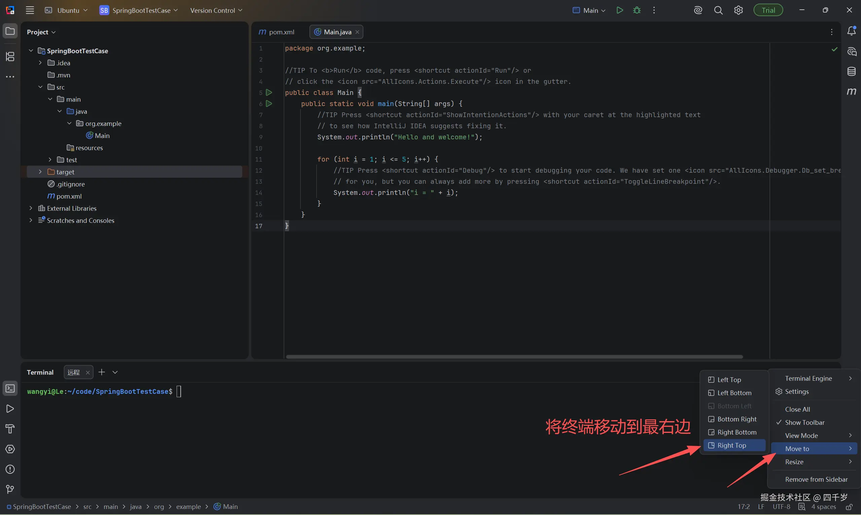Run the main method from line 6 gutter
The width and height of the screenshot is (861, 515).
pyautogui.click(x=269, y=103)
